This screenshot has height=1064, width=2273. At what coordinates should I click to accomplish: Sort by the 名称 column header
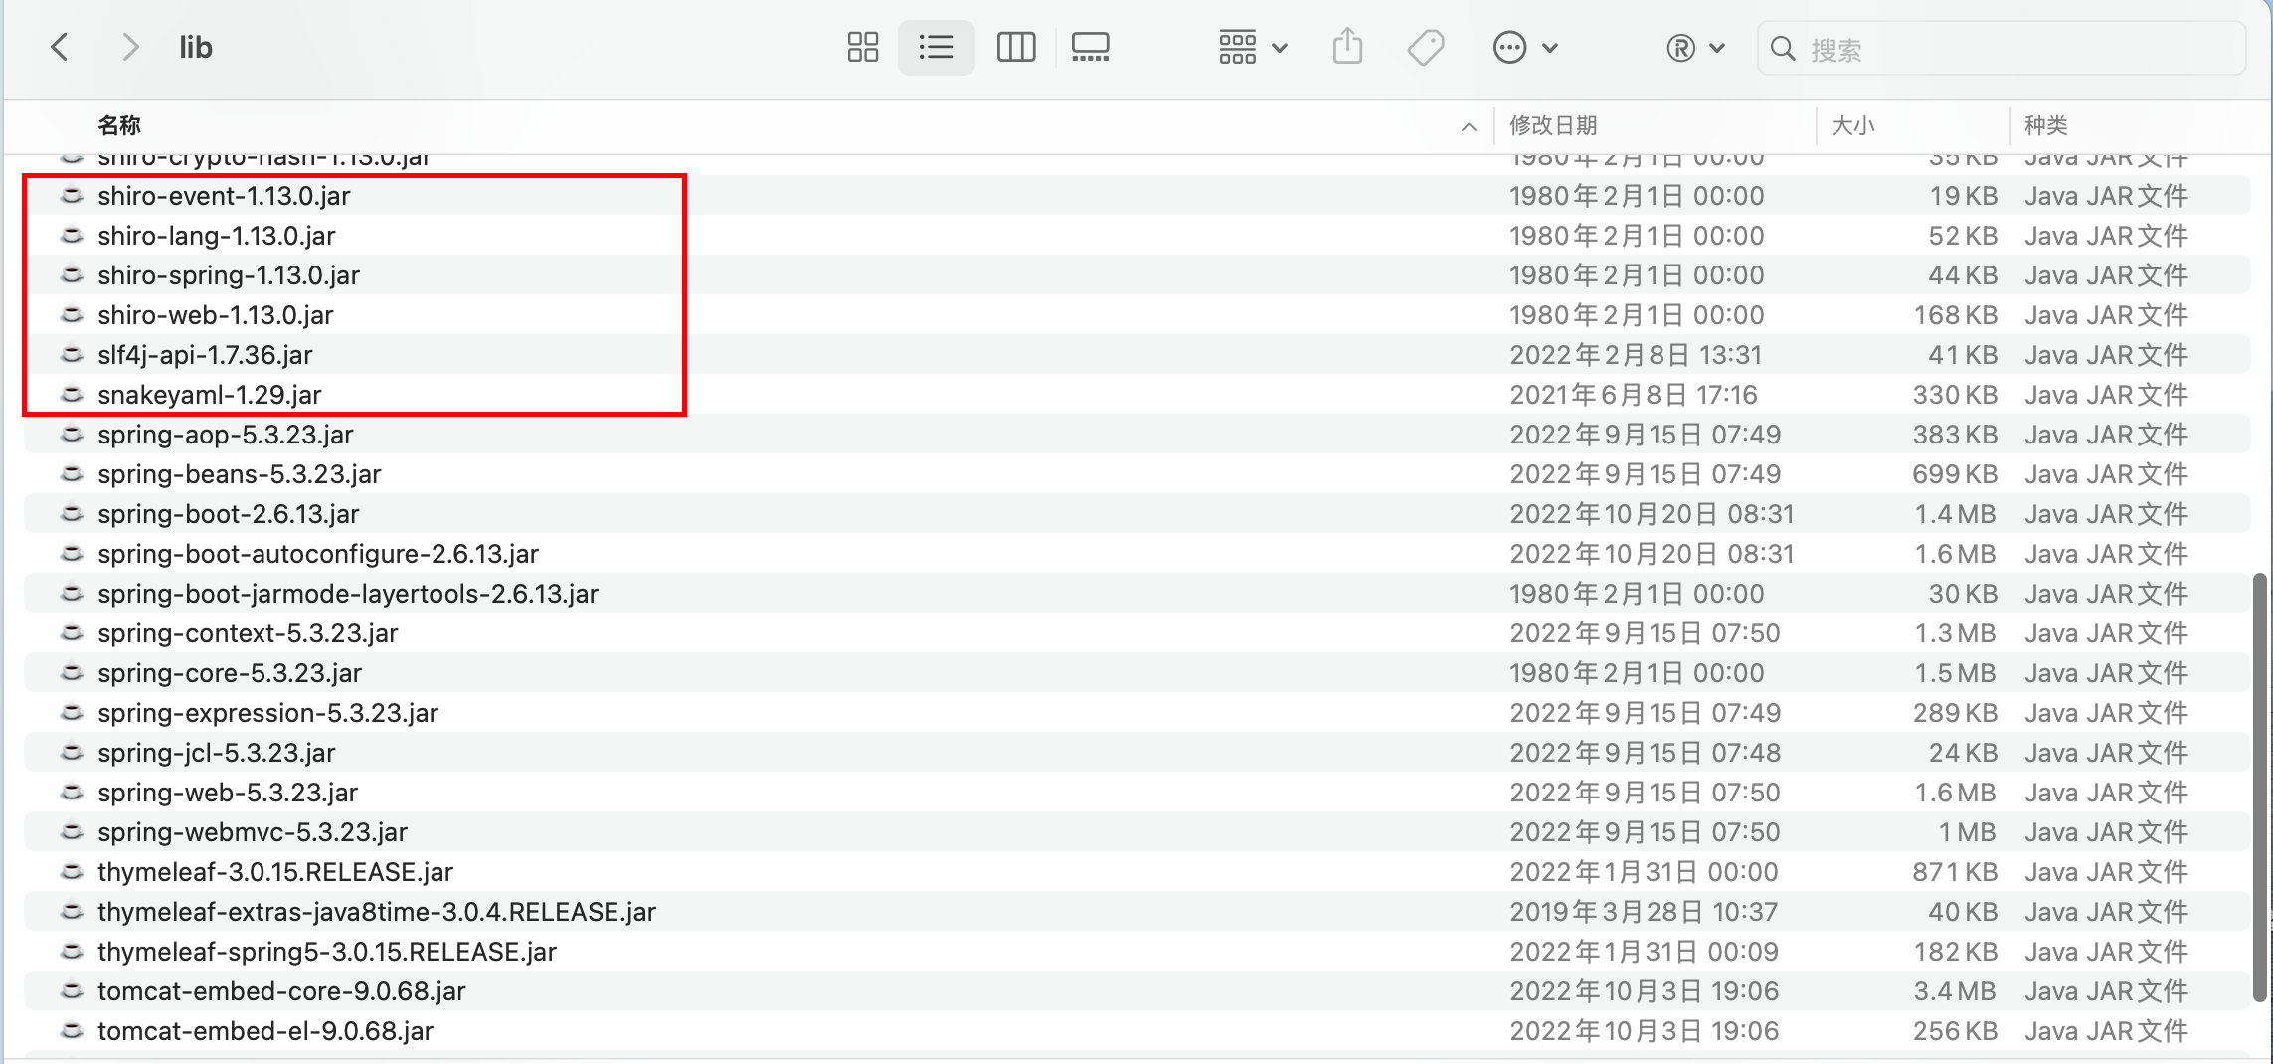[x=119, y=125]
